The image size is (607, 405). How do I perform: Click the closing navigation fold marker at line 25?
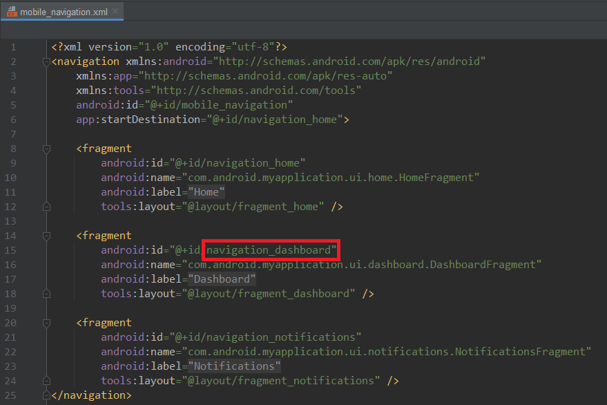[46, 396]
